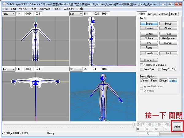Click the first animation icon left of ?

[x=139, y=124]
